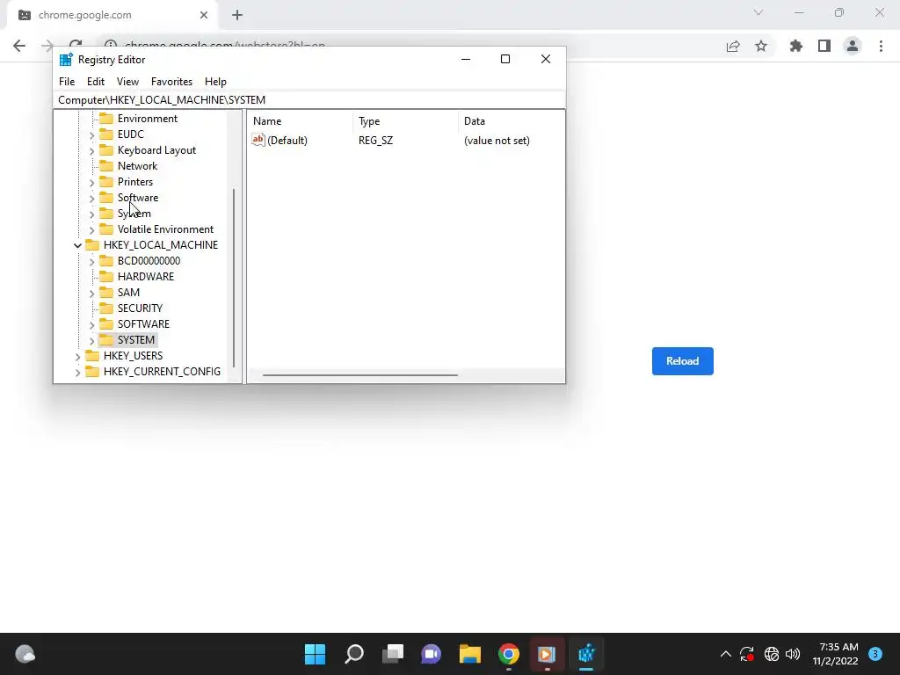
Task: Open taskbar Search
Action: click(353, 654)
